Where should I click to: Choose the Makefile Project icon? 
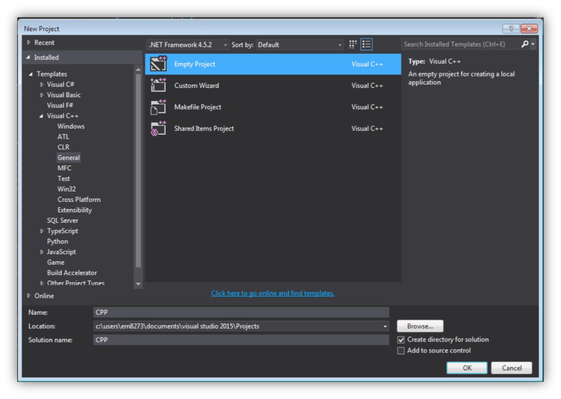coord(158,107)
